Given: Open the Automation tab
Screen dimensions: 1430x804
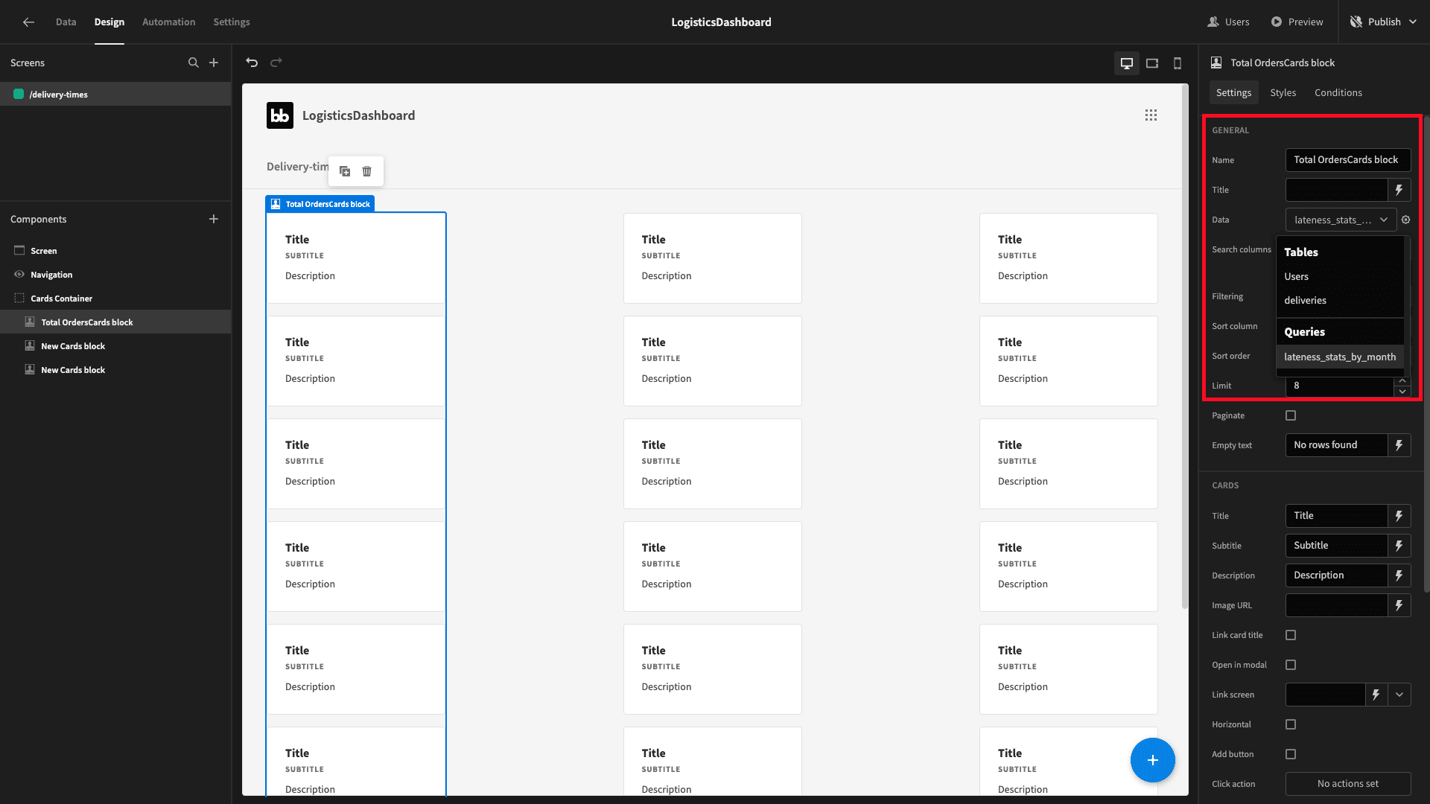Looking at the screenshot, I should coord(168,22).
